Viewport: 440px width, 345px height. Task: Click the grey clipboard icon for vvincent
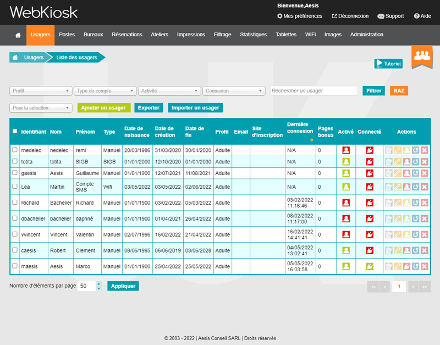pyautogui.click(x=389, y=235)
